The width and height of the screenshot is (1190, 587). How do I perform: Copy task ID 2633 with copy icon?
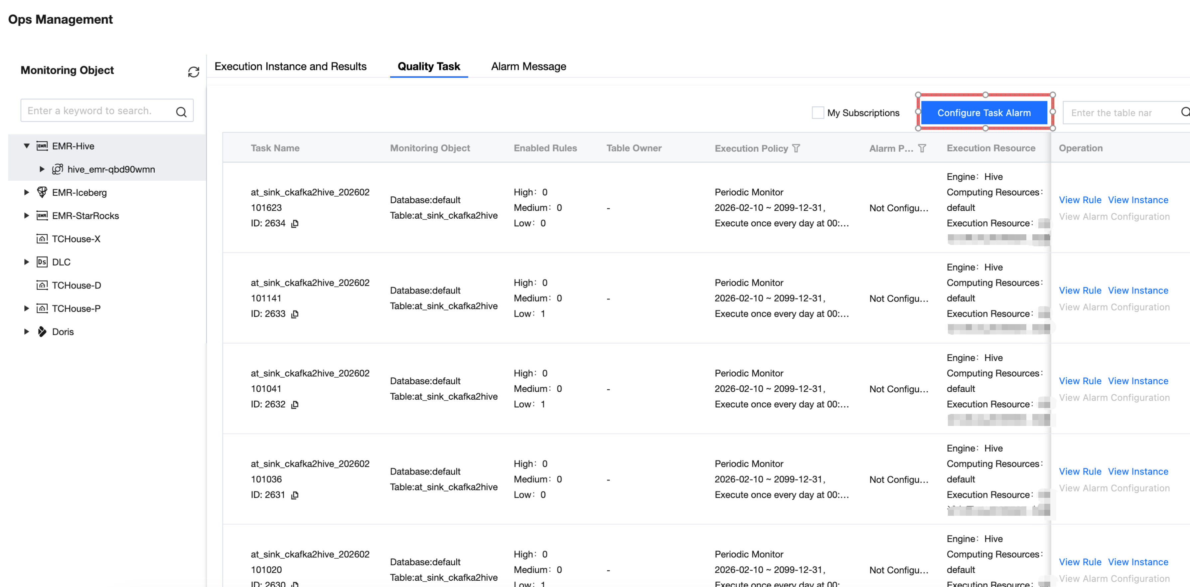coord(295,314)
